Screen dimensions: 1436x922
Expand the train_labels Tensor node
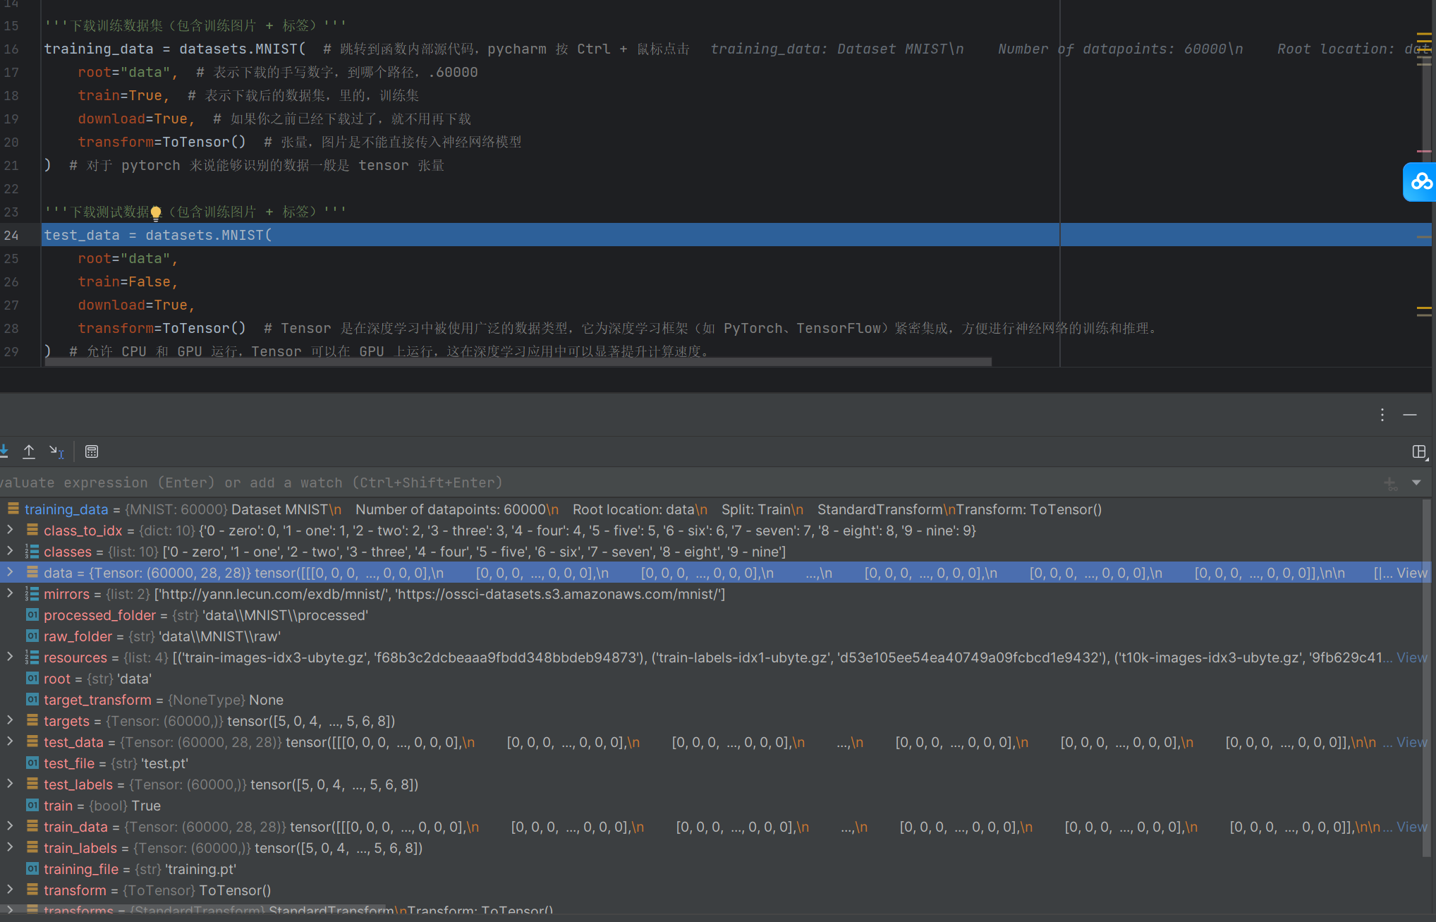tap(10, 847)
